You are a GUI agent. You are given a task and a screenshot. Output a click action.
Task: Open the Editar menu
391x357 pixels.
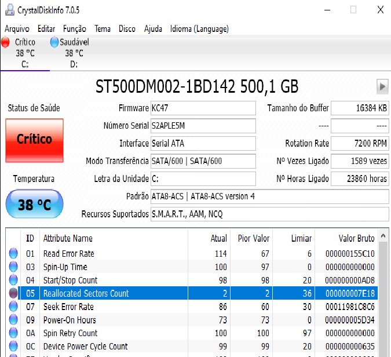tap(46, 29)
